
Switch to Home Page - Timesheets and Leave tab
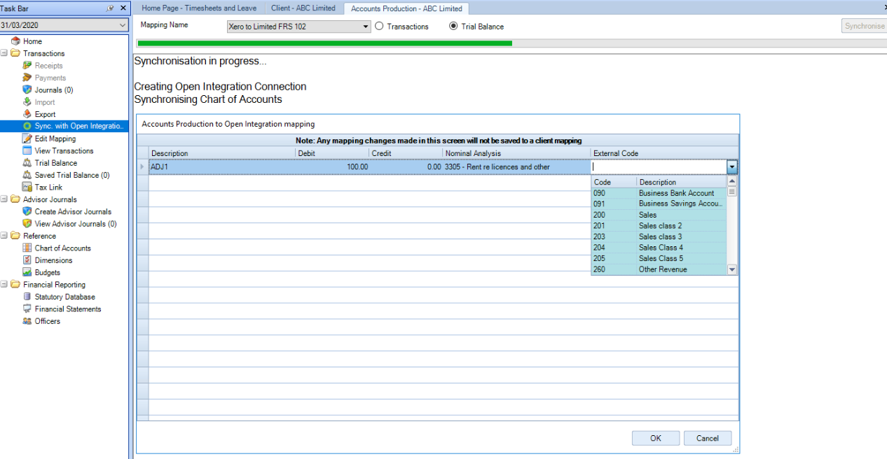point(199,8)
